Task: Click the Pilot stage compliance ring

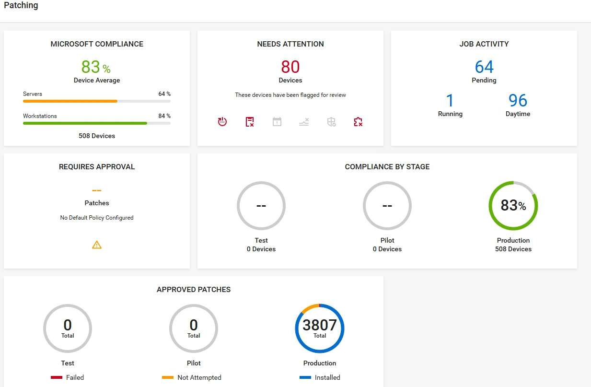Action: [x=387, y=206]
